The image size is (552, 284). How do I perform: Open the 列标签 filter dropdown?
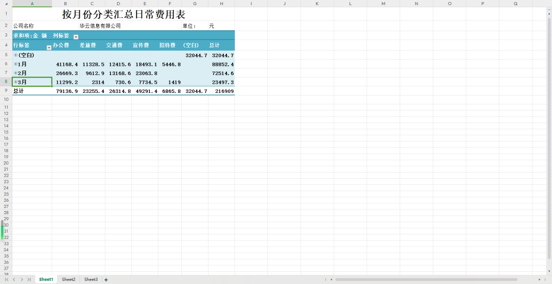(76, 37)
